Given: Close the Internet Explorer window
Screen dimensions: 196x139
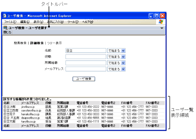Looking at the screenshot, I should [162, 16].
